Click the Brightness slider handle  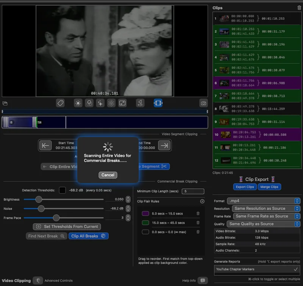pyautogui.click(x=39, y=199)
